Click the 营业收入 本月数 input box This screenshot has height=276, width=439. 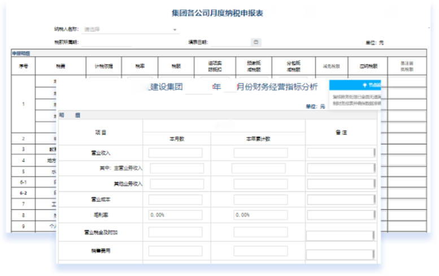coord(175,153)
